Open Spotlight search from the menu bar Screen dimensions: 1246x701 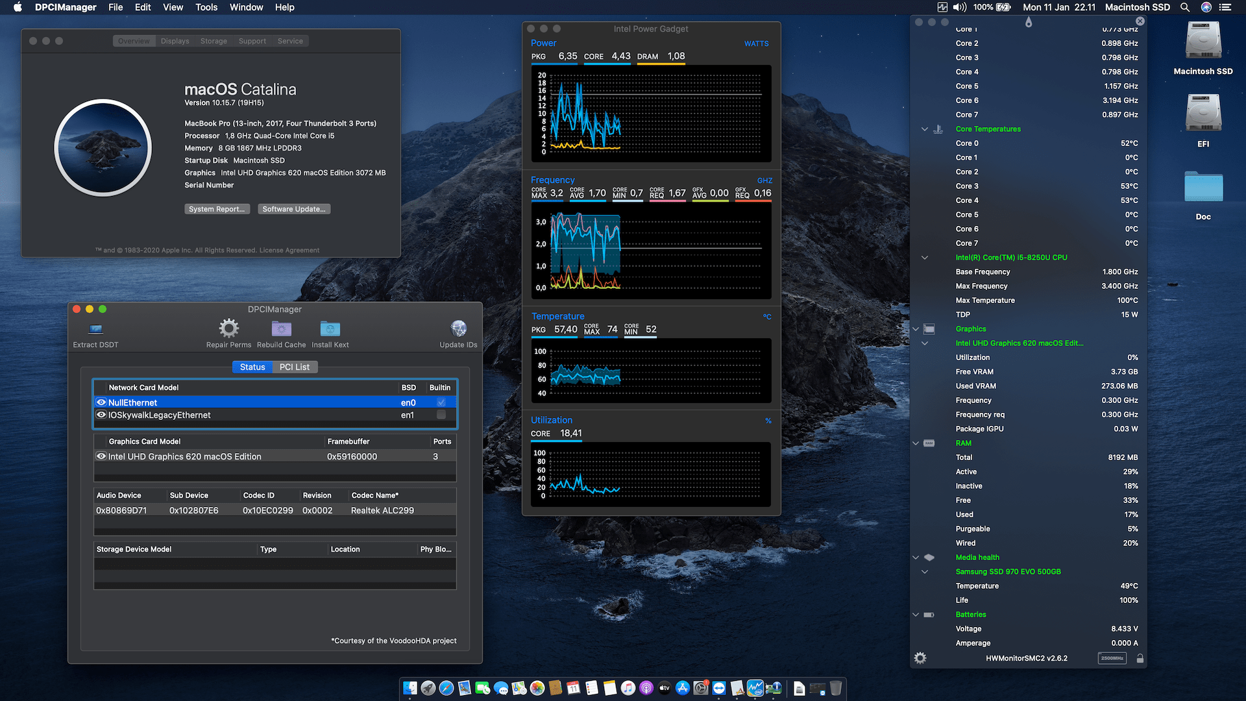(x=1185, y=7)
